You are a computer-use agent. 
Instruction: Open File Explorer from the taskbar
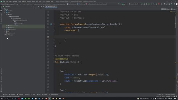point(56,99)
